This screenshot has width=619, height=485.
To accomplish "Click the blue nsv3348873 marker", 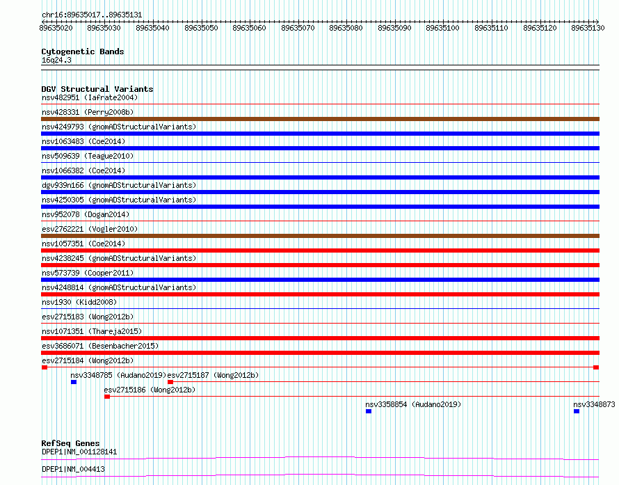I will click(x=577, y=411).
